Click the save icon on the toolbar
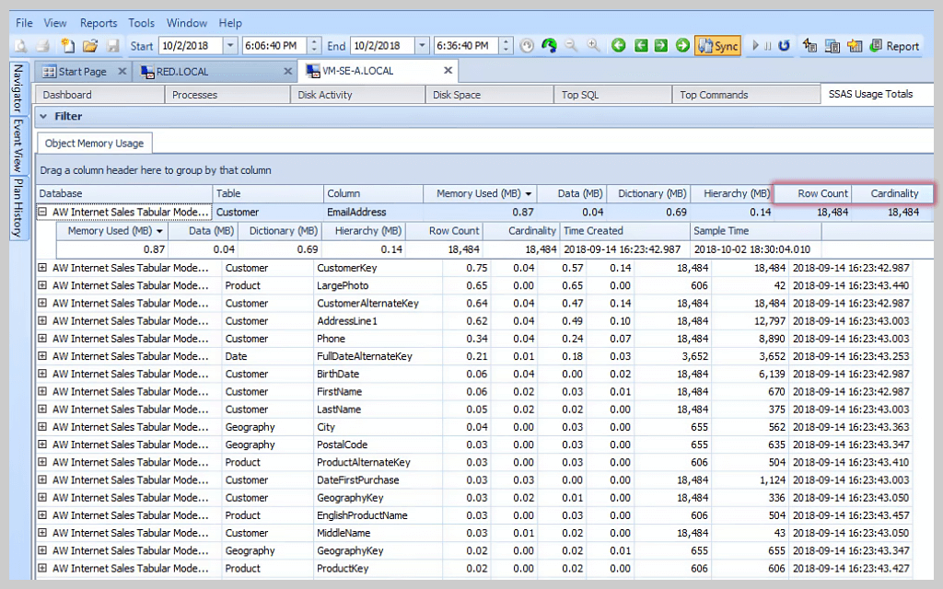The image size is (943, 589). point(111,45)
